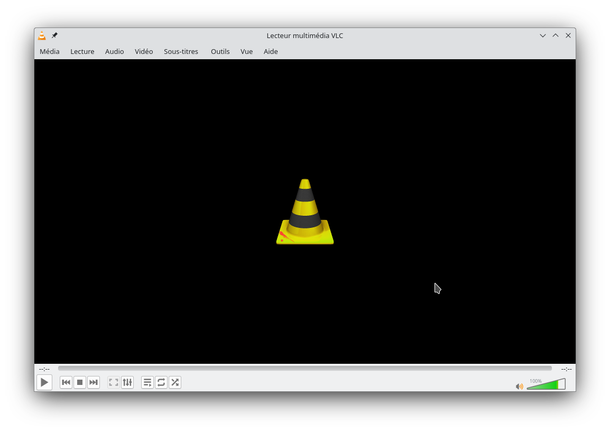
Task: Open the Média menu
Action: tap(50, 51)
